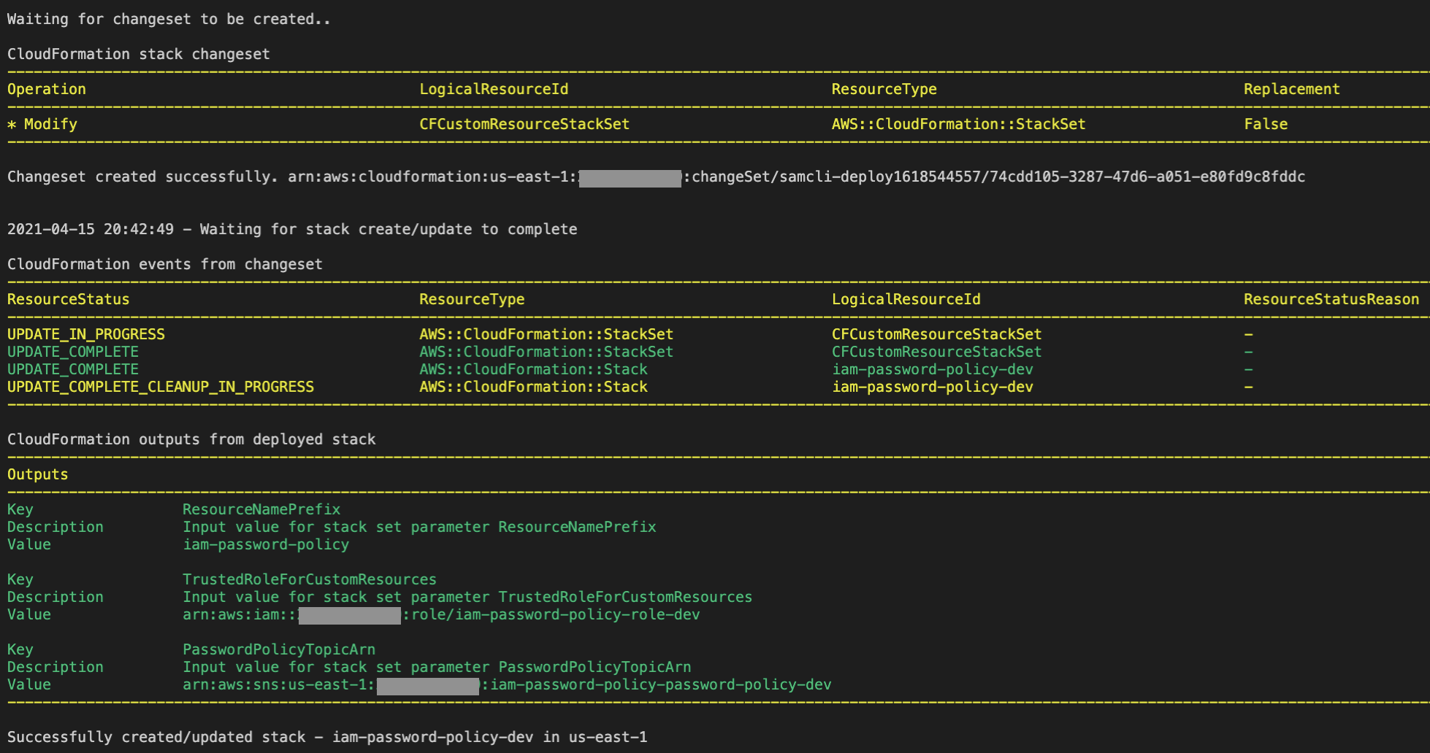Click the 'ResourceNamePrefix' key value
This screenshot has width=1430, height=753.
pos(261,509)
